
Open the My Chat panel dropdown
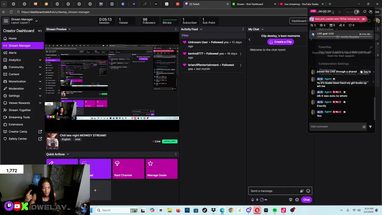[262, 29]
